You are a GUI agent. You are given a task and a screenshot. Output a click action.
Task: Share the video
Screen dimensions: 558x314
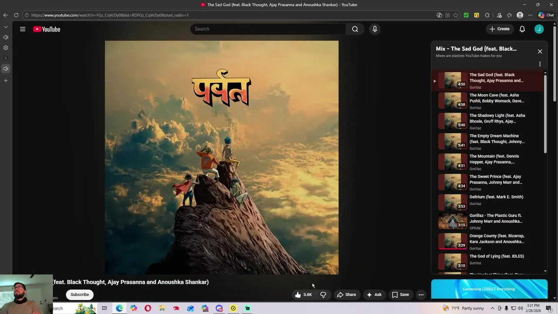point(347,295)
